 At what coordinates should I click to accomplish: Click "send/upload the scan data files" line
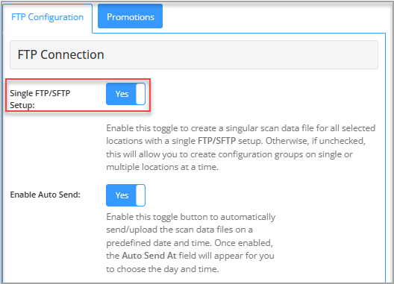[x=179, y=230]
